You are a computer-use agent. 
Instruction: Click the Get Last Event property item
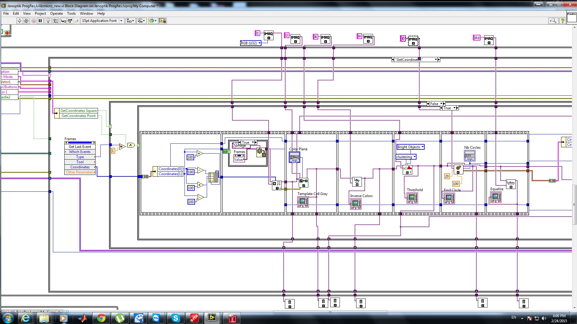click(80, 147)
